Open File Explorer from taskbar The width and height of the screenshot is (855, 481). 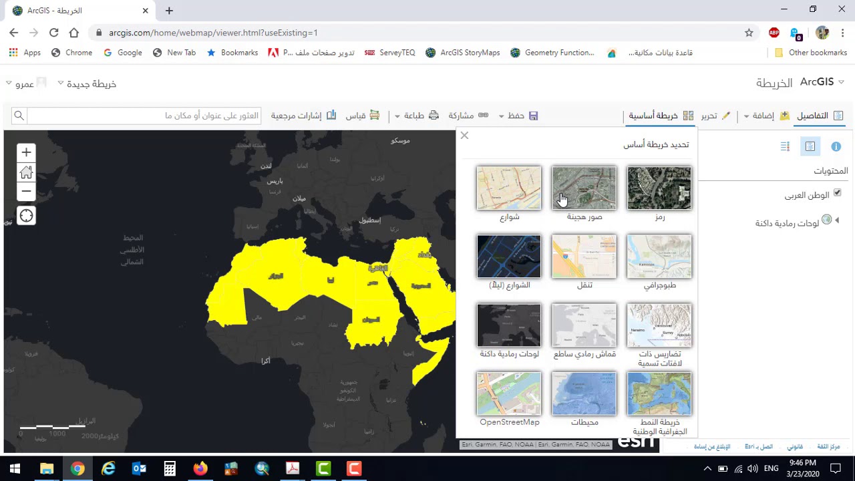tap(47, 469)
